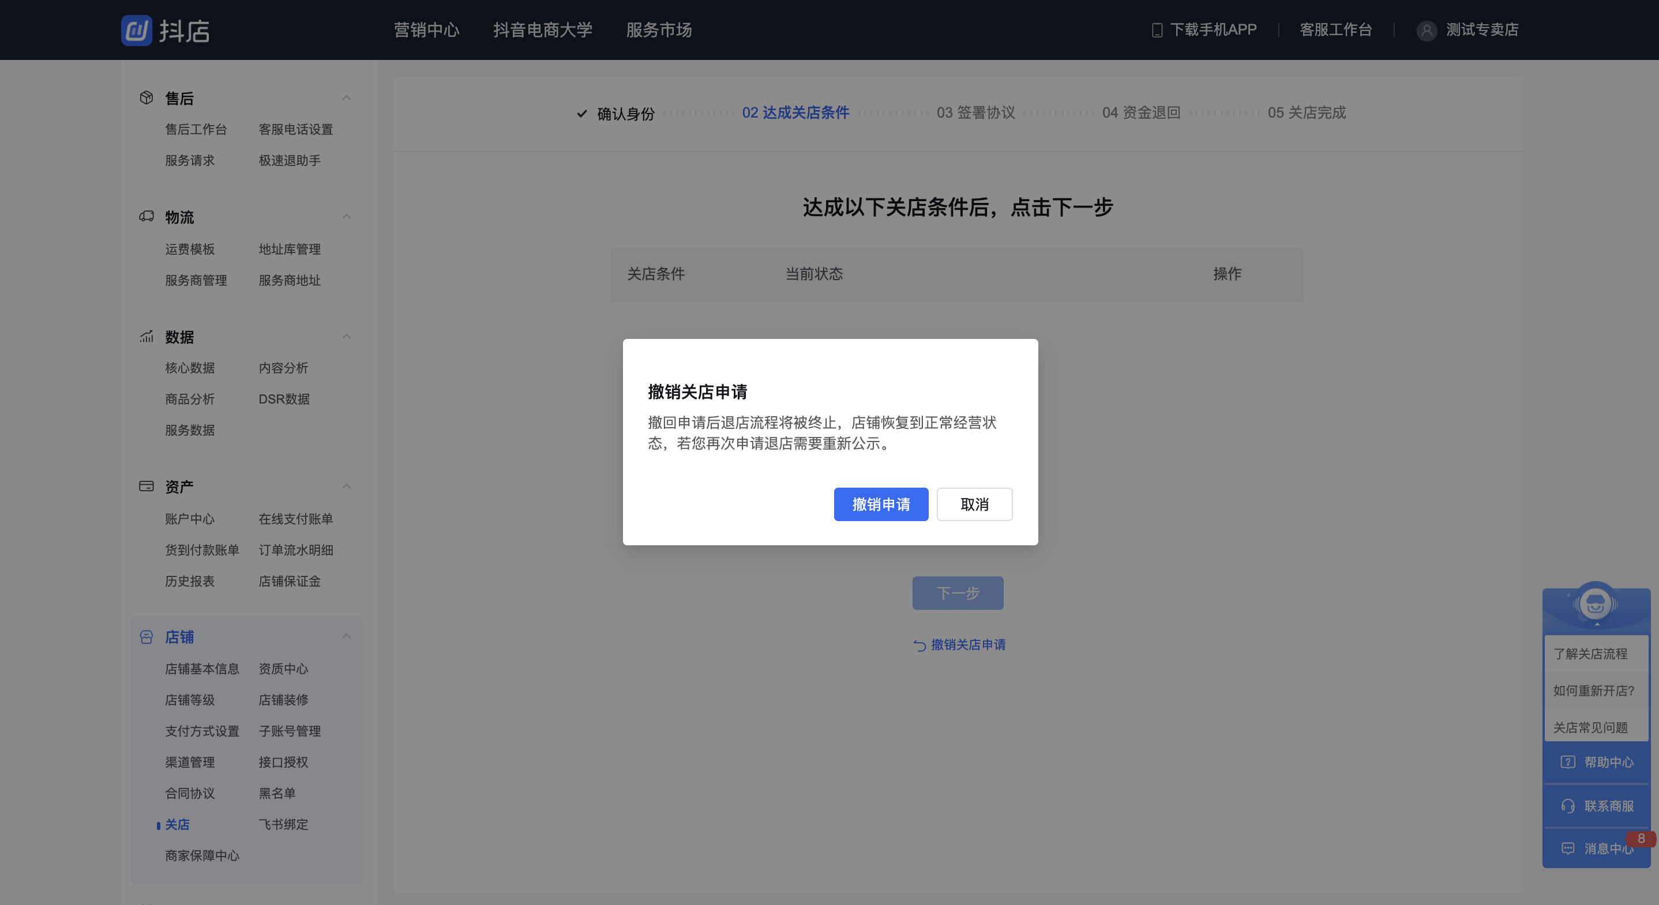This screenshot has height=905, width=1659.
Task: Click the 帮助中心 question mark icon
Action: pos(1568,763)
